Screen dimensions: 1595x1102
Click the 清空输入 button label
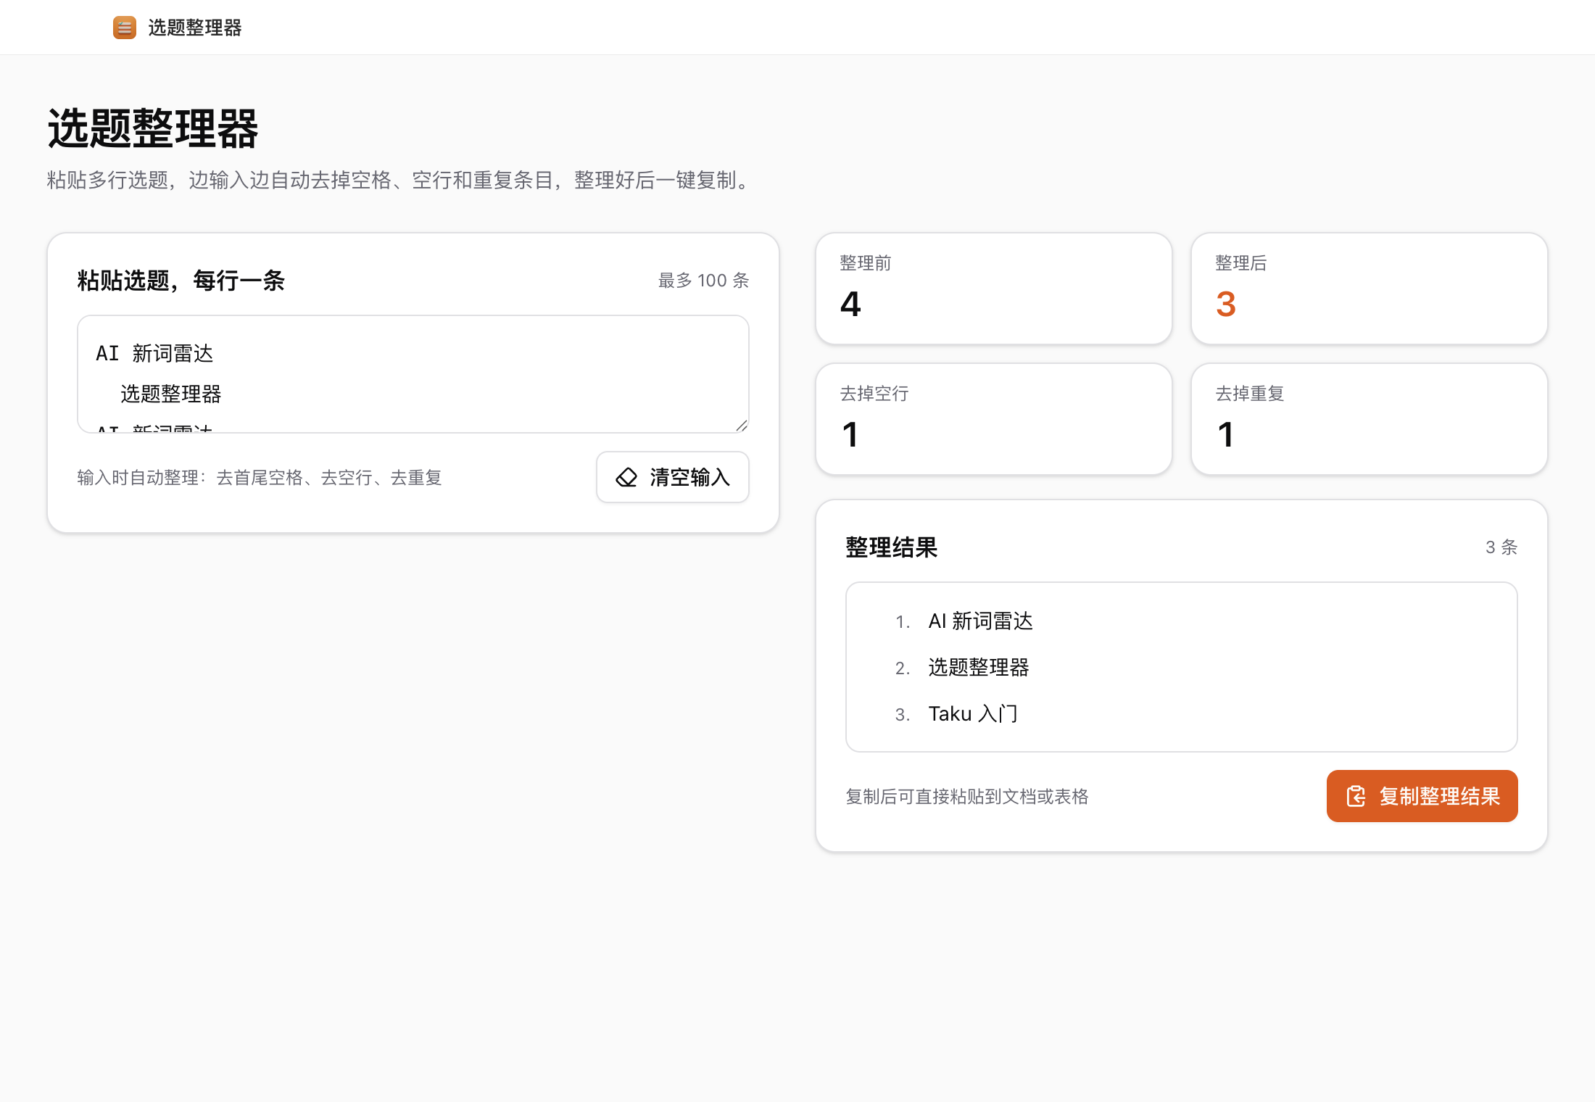tap(689, 477)
